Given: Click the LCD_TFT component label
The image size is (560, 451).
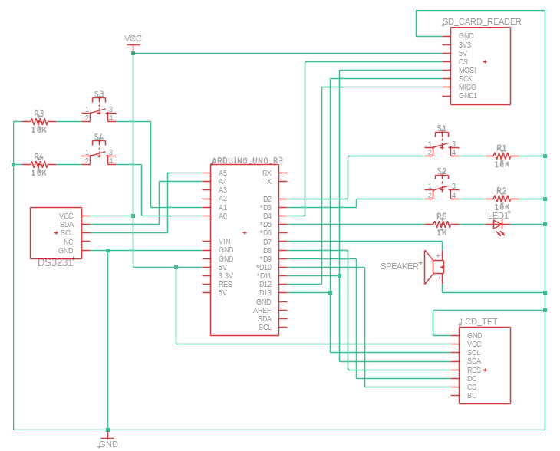Looking at the screenshot, I should coord(479,321).
